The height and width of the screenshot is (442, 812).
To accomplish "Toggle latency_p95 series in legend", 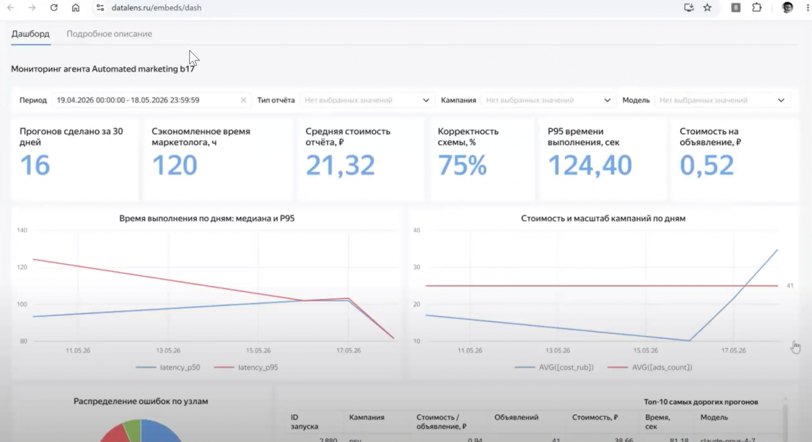I will coord(246,367).
